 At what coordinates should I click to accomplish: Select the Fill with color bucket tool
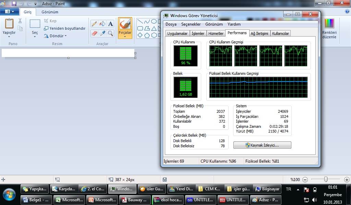[x=102, y=24]
